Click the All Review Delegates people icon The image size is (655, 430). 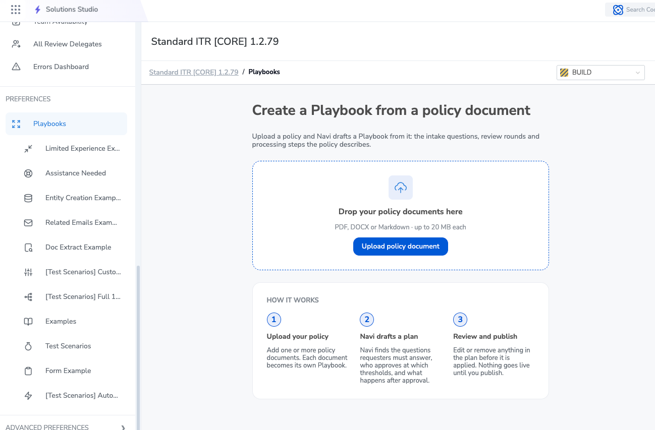point(16,44)
